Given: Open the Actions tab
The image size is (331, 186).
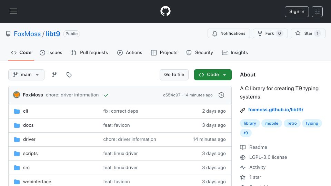Looking at the screenshot, I should (x=130, y=52).
